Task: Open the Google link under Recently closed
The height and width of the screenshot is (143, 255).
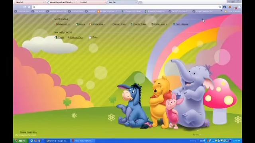Action: point(59,37)
